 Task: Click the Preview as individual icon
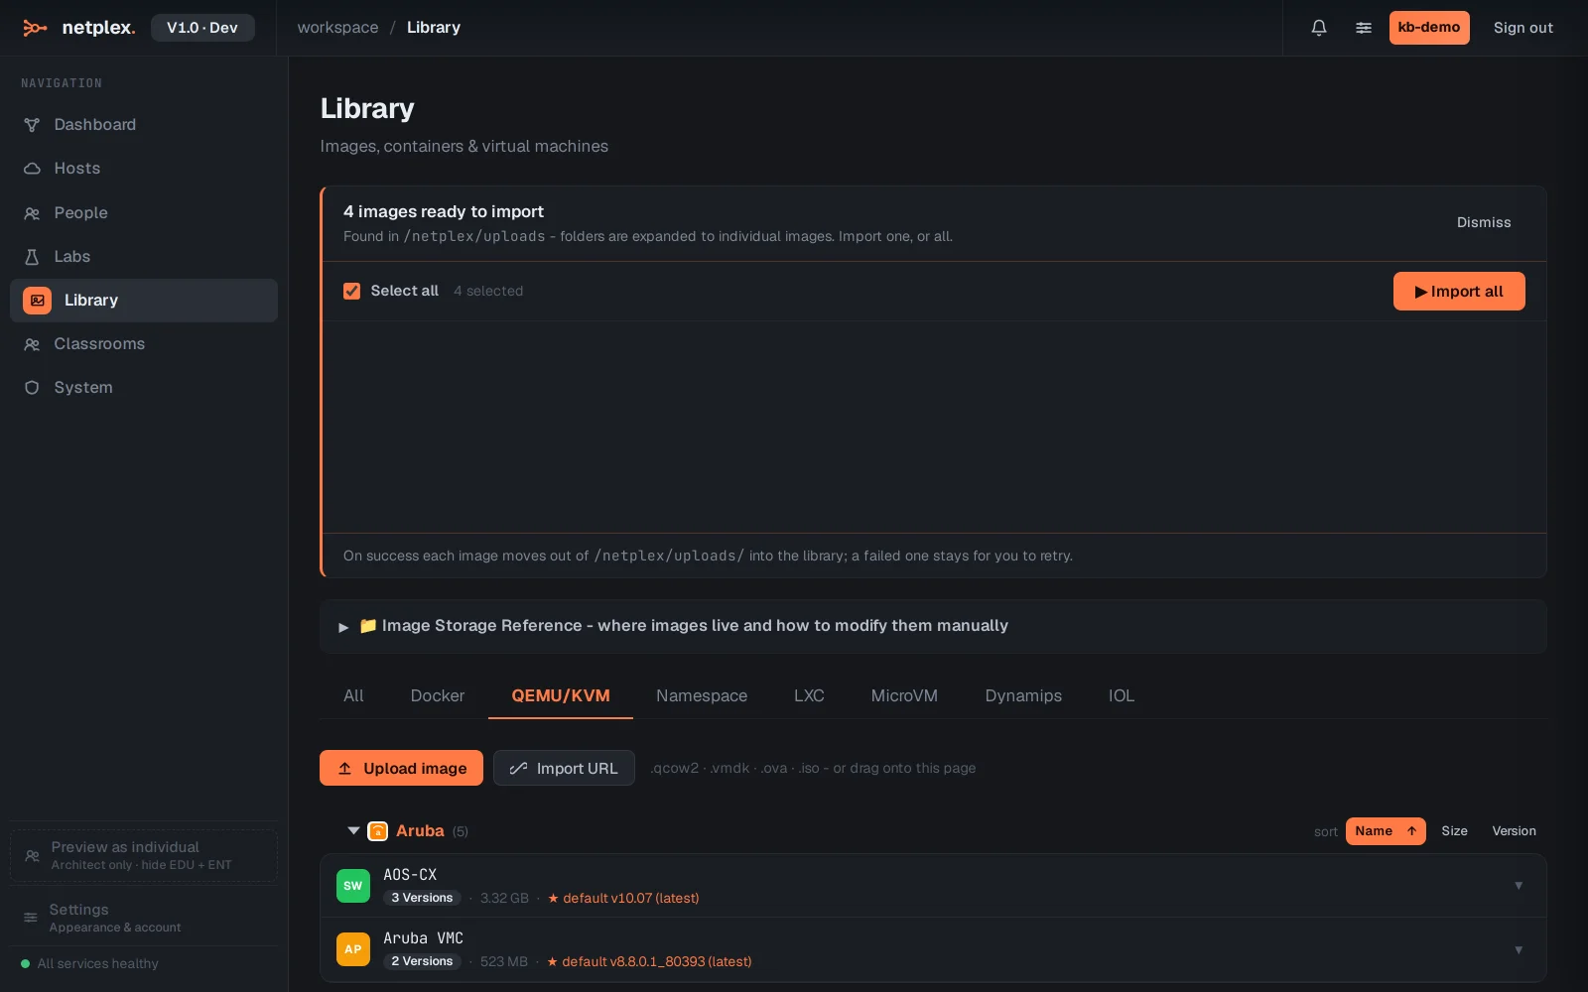point(32,855)
